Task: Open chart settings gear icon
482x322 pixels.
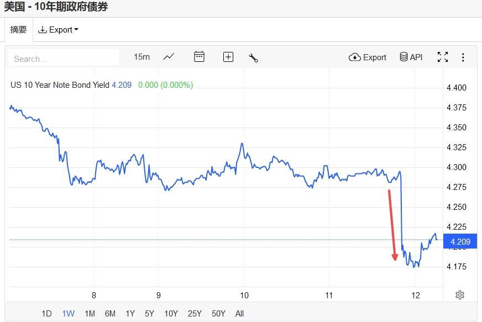Action: click(460, 295)
